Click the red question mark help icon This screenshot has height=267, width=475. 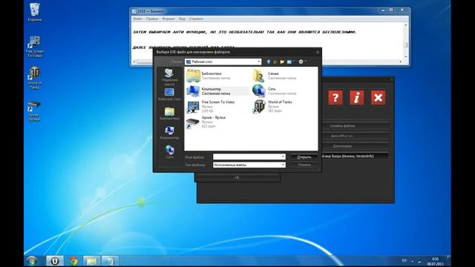point(335,97)
